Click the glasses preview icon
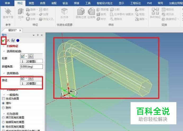 point(13,41)
